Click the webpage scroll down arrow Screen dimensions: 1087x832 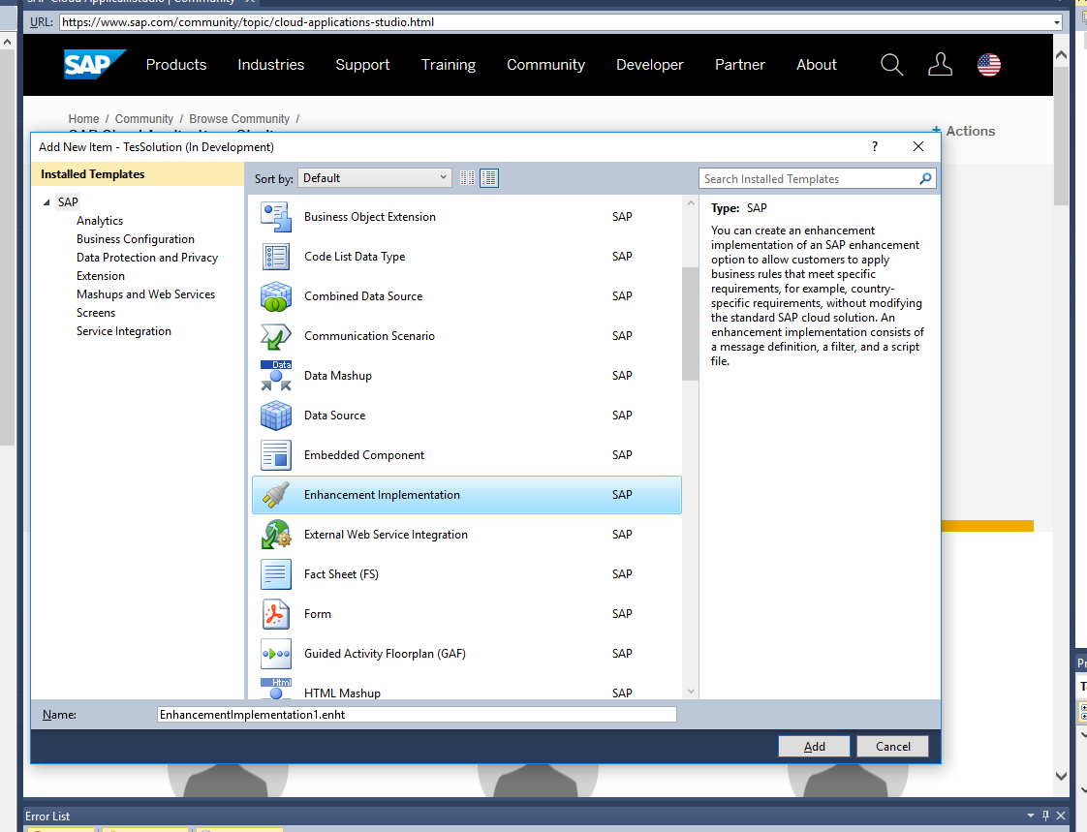click(x=1061, y=776)
